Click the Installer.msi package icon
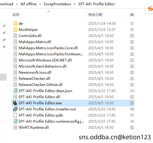 [x=15, y=109]
